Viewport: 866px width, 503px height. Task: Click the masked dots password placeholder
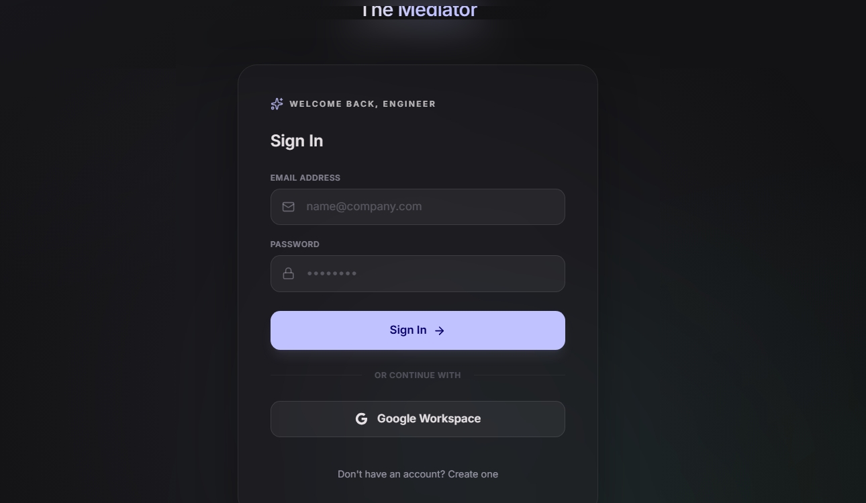pyautogui.click(x=332, y=273)
